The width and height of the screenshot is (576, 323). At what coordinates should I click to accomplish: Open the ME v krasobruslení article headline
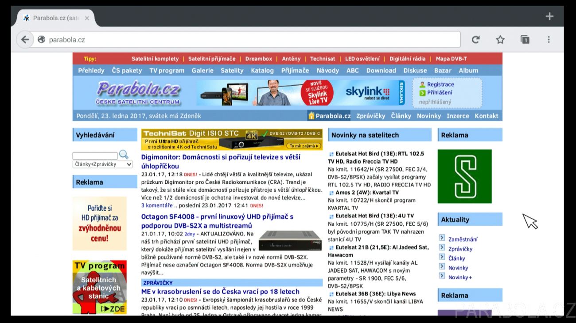(x=220, y=292)
